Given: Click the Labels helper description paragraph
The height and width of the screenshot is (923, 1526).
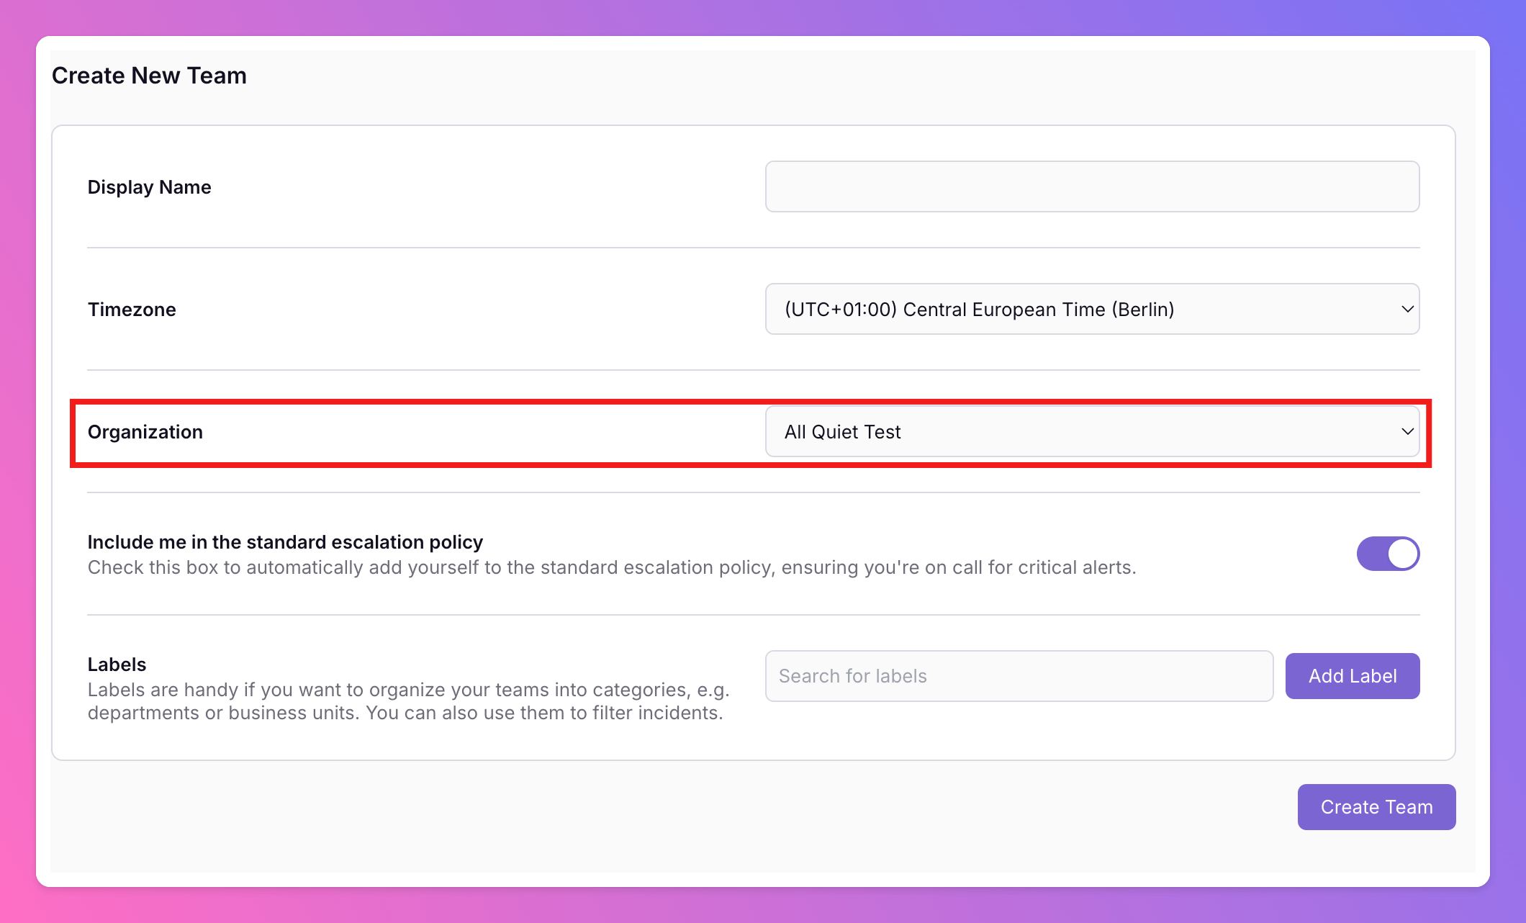Looking at the screenshot, I should (x=408, y=701).
